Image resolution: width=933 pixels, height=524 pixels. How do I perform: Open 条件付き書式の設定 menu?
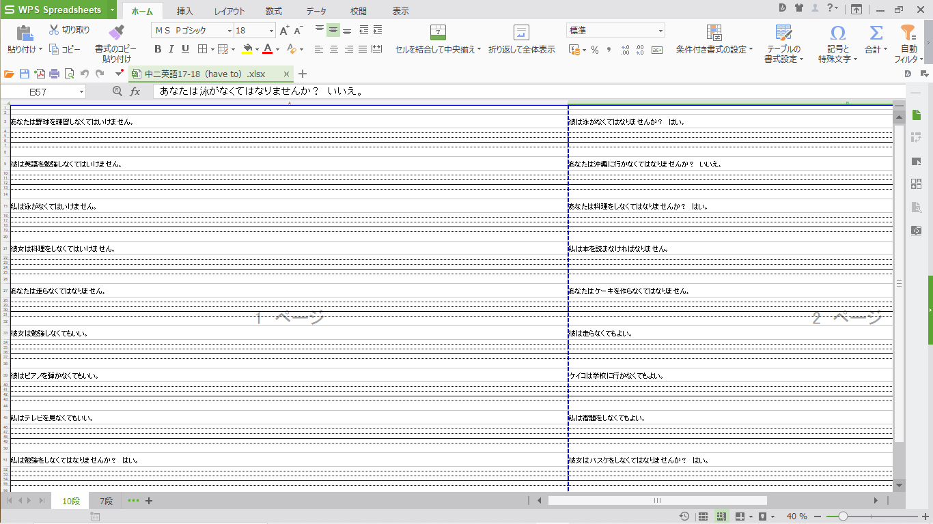click(x=714, y=40)
